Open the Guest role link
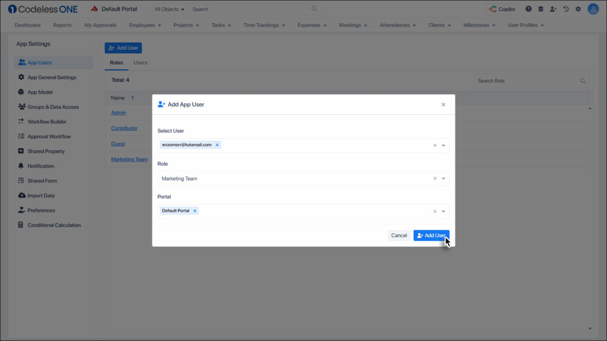Image resolution: width=607 pixels, height=341 pixels. point(118,144)
